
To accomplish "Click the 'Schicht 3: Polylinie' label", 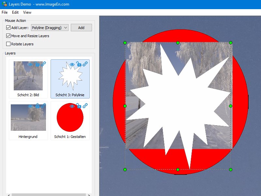I will point(70,95).
